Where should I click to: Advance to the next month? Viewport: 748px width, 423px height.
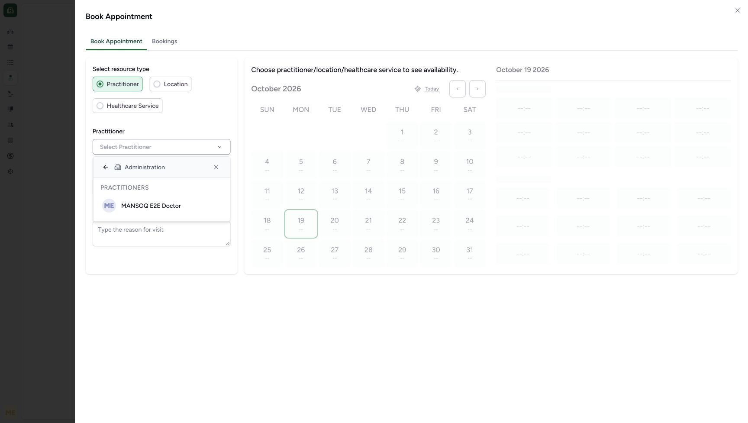click(x=477, y=89)
